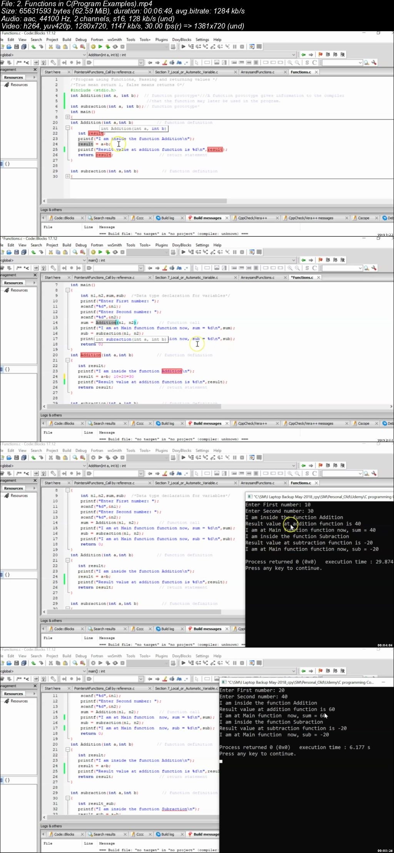The width and height of the screenshot is (394, 853).
Task: Toggle red bookmark flag in second frame
Action: click(320, 260)
